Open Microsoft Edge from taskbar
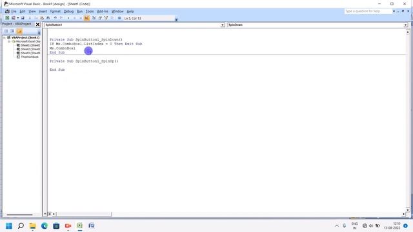Screen dimensions: 413x232 tap(45, 226)
